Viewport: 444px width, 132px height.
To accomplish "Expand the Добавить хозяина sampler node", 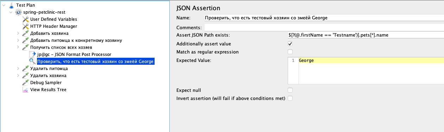I will pos(18,33).
